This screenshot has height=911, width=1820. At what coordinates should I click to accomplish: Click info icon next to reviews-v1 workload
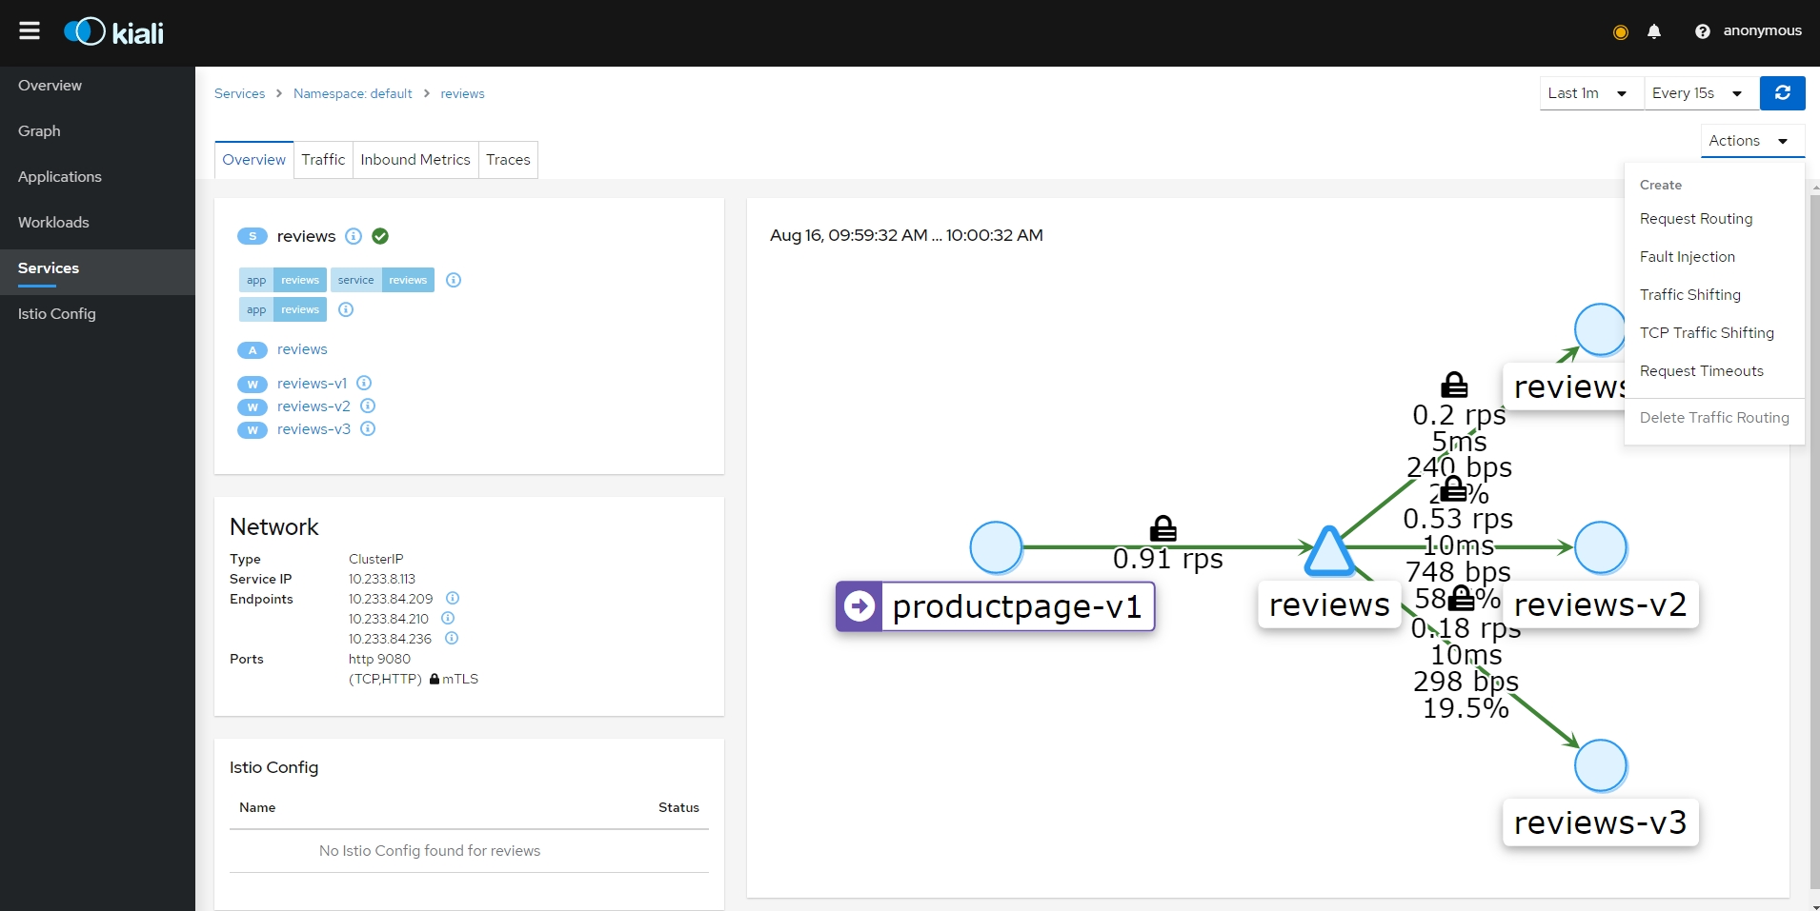364,383
